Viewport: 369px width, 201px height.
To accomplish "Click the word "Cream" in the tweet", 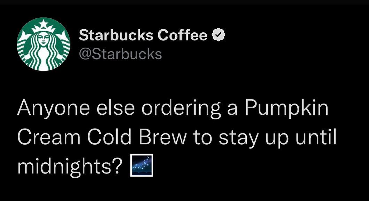I will [49, 138].
